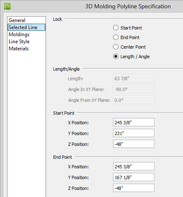
Task: Select the End Point lock radio button
Action: click(116, 37)
